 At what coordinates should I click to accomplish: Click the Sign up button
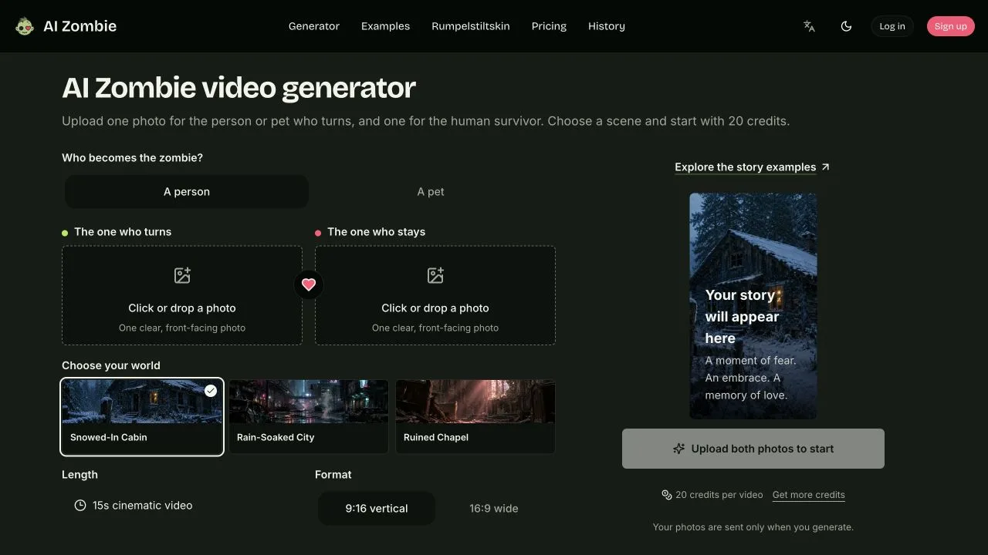click(x=950, y=26)
